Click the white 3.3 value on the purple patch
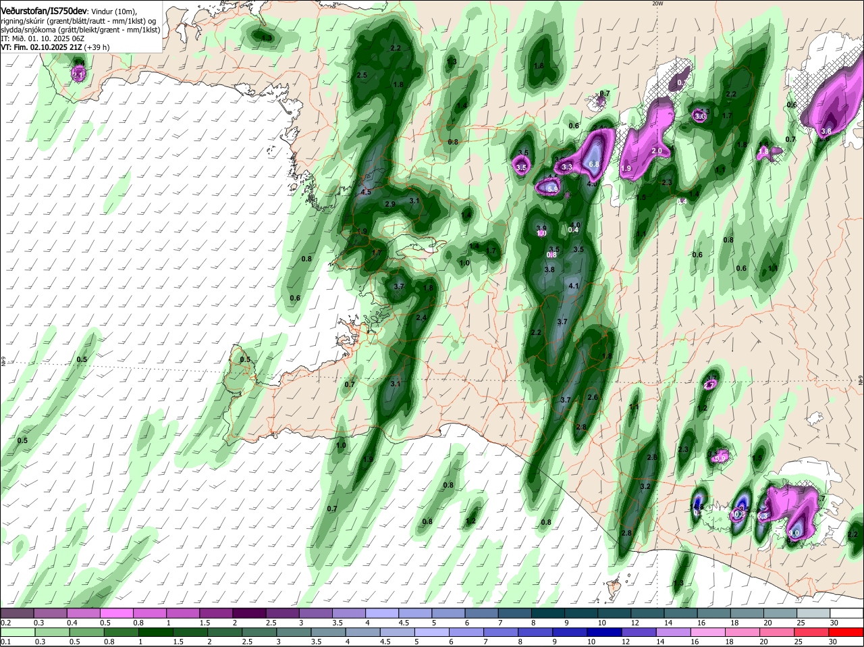 pos(567,167)
